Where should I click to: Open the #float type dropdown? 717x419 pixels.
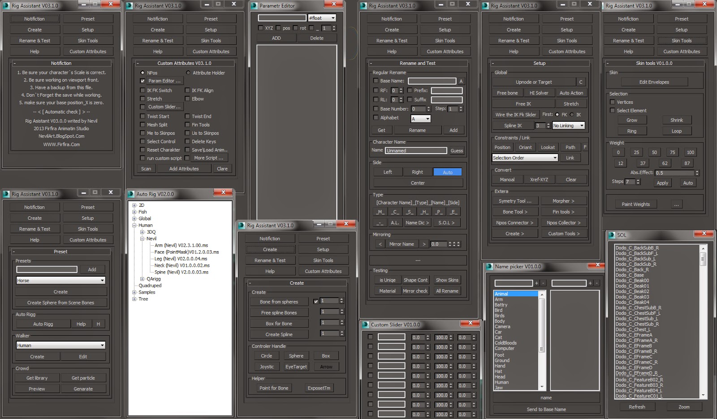[x=322, y=18]
